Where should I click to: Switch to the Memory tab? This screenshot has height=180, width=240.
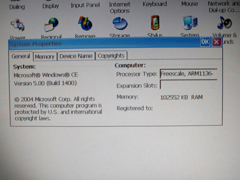[45, 57]
